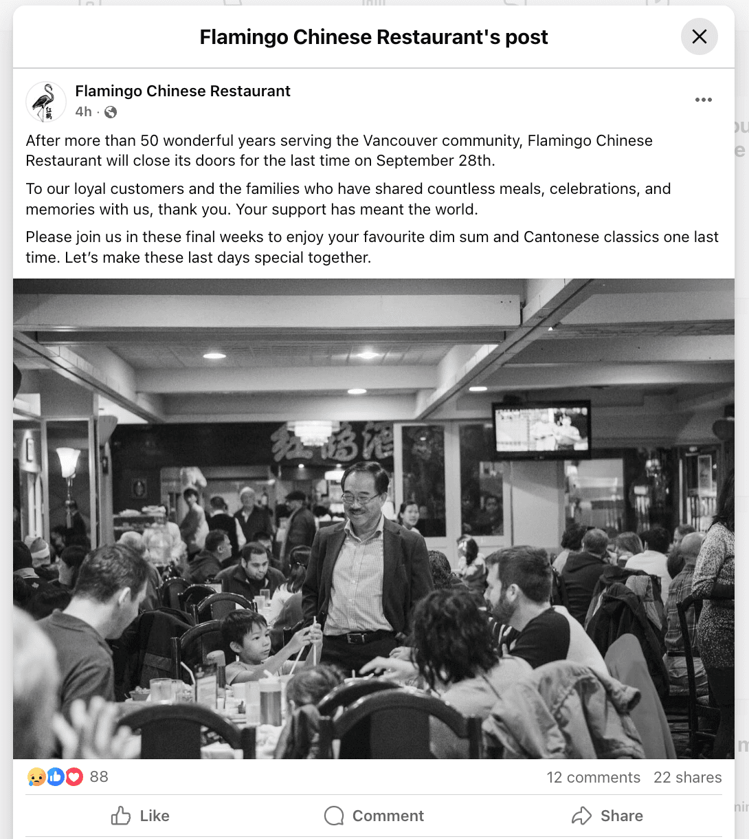Image resolution: width=749 pixels, height=839 pixels.
Task: Open the three-dot post options menu
Action: tap(703, 100)
